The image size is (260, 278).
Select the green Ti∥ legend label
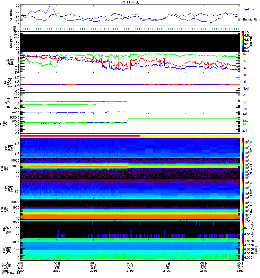click(244, 124)
